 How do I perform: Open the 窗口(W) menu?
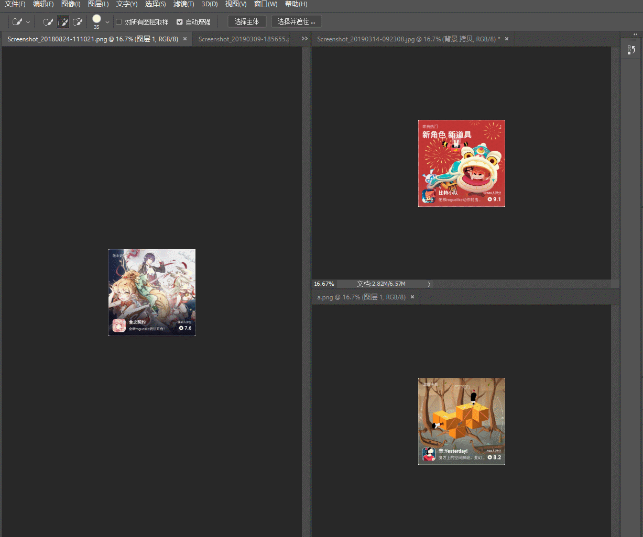coord(266,4)
